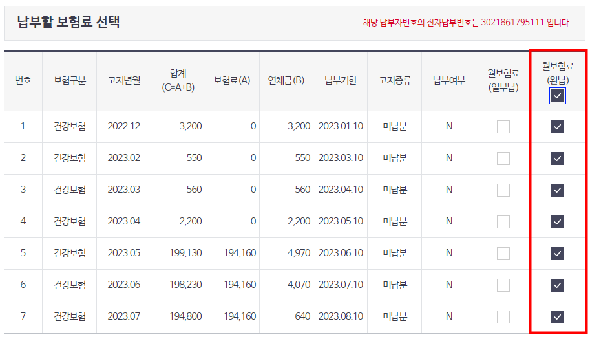The height and width of the screenshot is (339, 590).
Task: Select the 2023.05 notice month cell
Action: pos(124,253)
